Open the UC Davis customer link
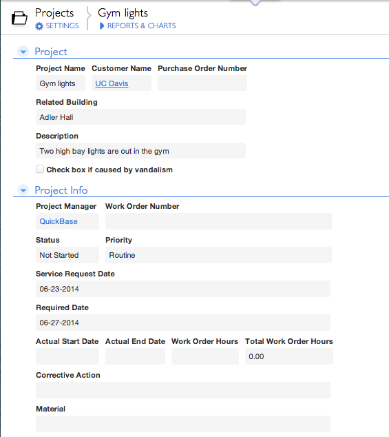Image resolution: width=389 pixels, height=437 pixels. (112, 83)
